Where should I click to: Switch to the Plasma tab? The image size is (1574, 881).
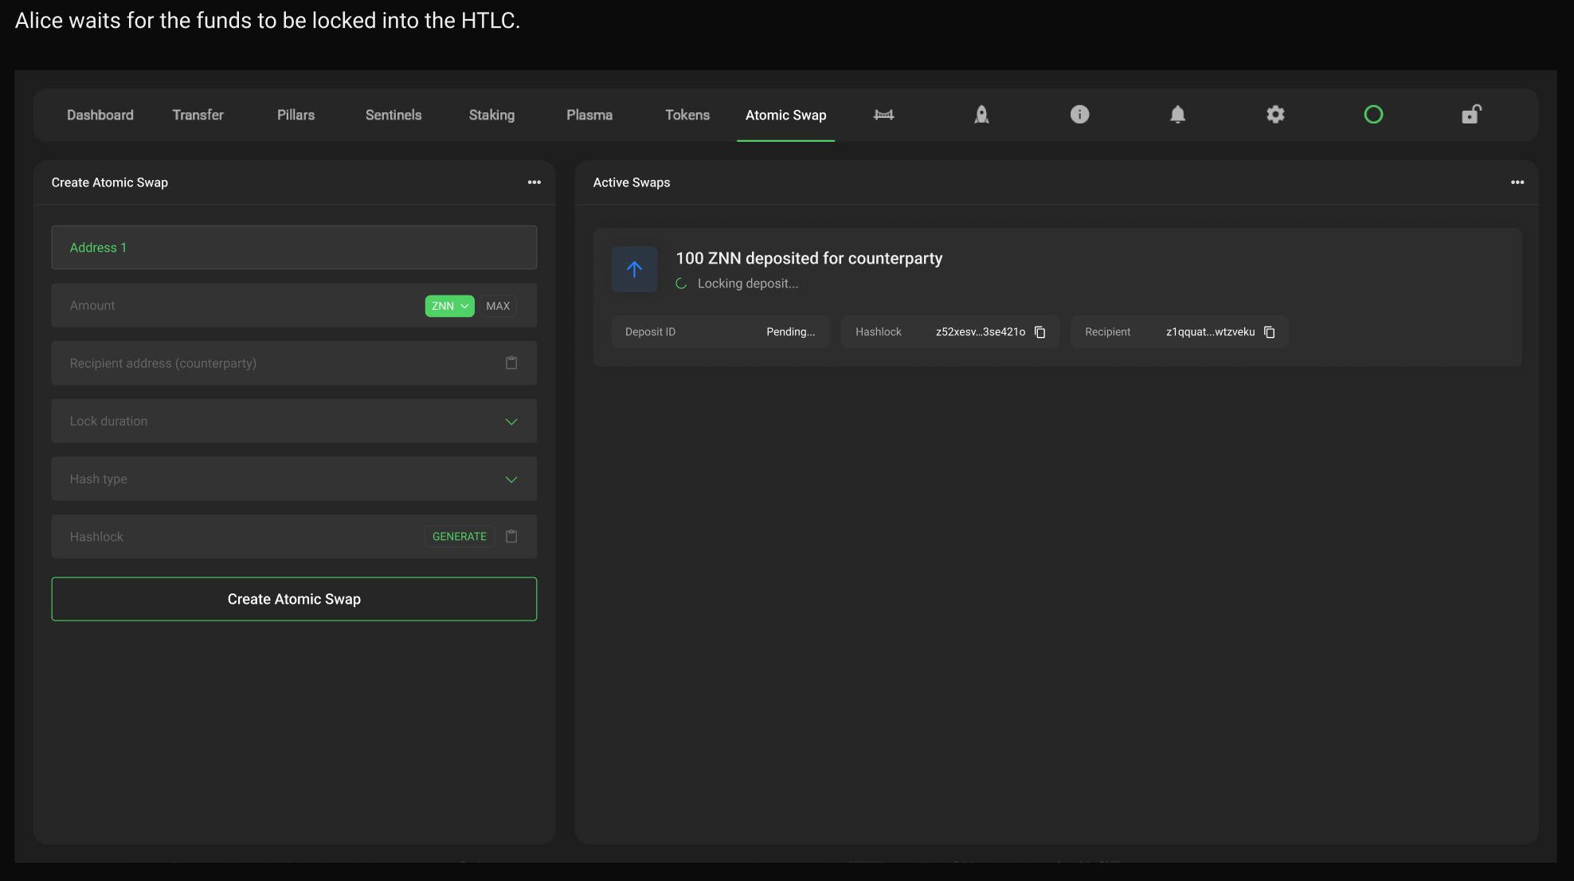coord(589,115)
